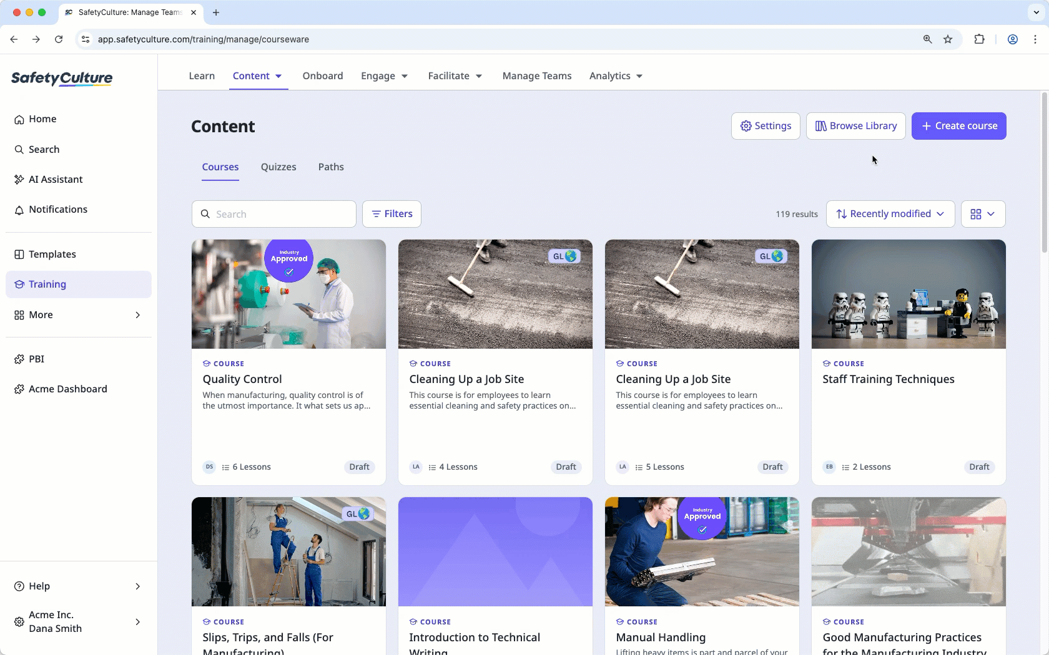The height and width of the screenshot is (655, 1049).
Task: Open the browser extensions menu
Action: tap(979, 39)
